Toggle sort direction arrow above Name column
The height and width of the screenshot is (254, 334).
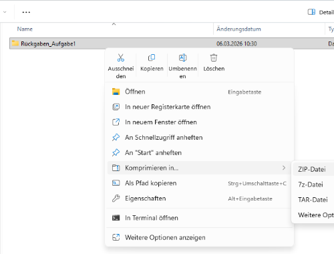114,24
